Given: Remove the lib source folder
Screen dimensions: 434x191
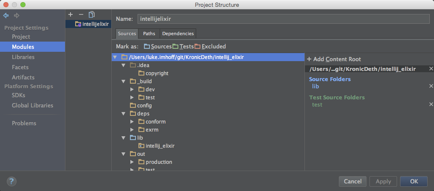Looking at the screenshot, I should pos(431,86).
